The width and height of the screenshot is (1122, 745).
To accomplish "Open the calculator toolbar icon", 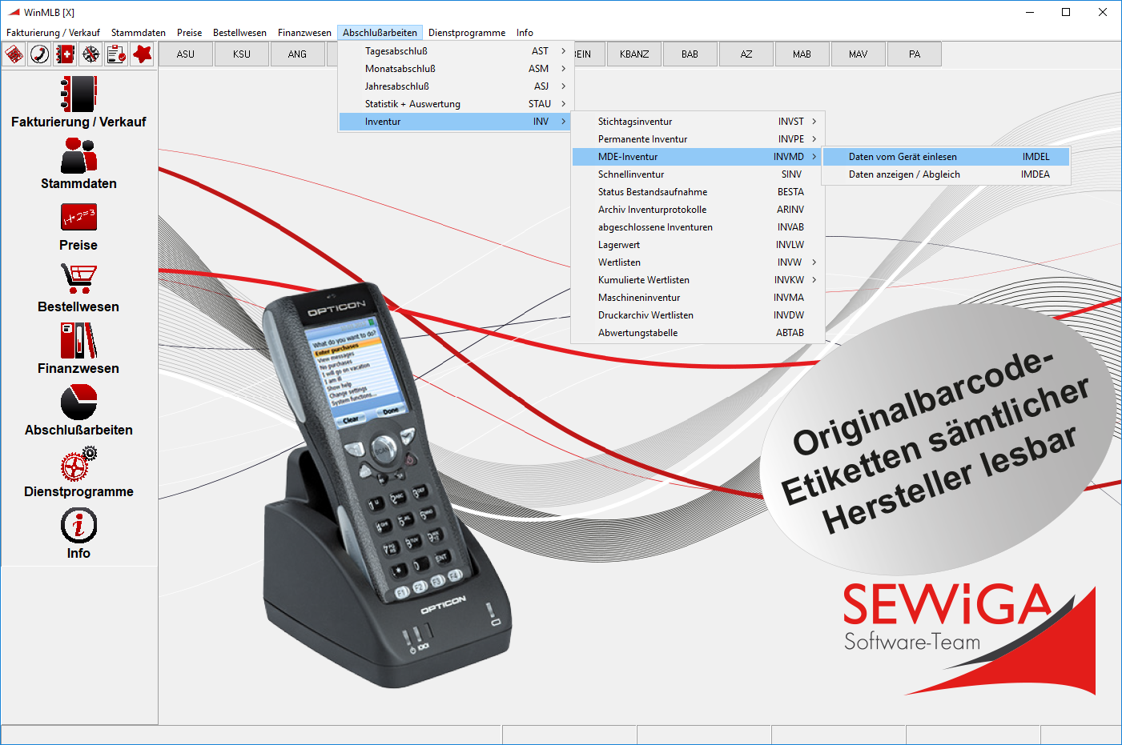I will 14,54.
